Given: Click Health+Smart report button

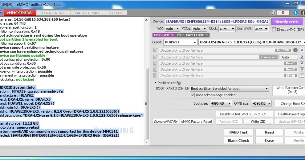Looking at the screenshot, I should tap(290, 114).
